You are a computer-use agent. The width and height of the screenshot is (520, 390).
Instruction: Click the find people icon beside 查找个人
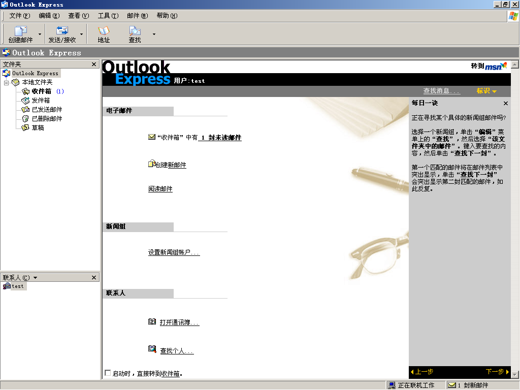pyautogui.click(x=152, y=349)
